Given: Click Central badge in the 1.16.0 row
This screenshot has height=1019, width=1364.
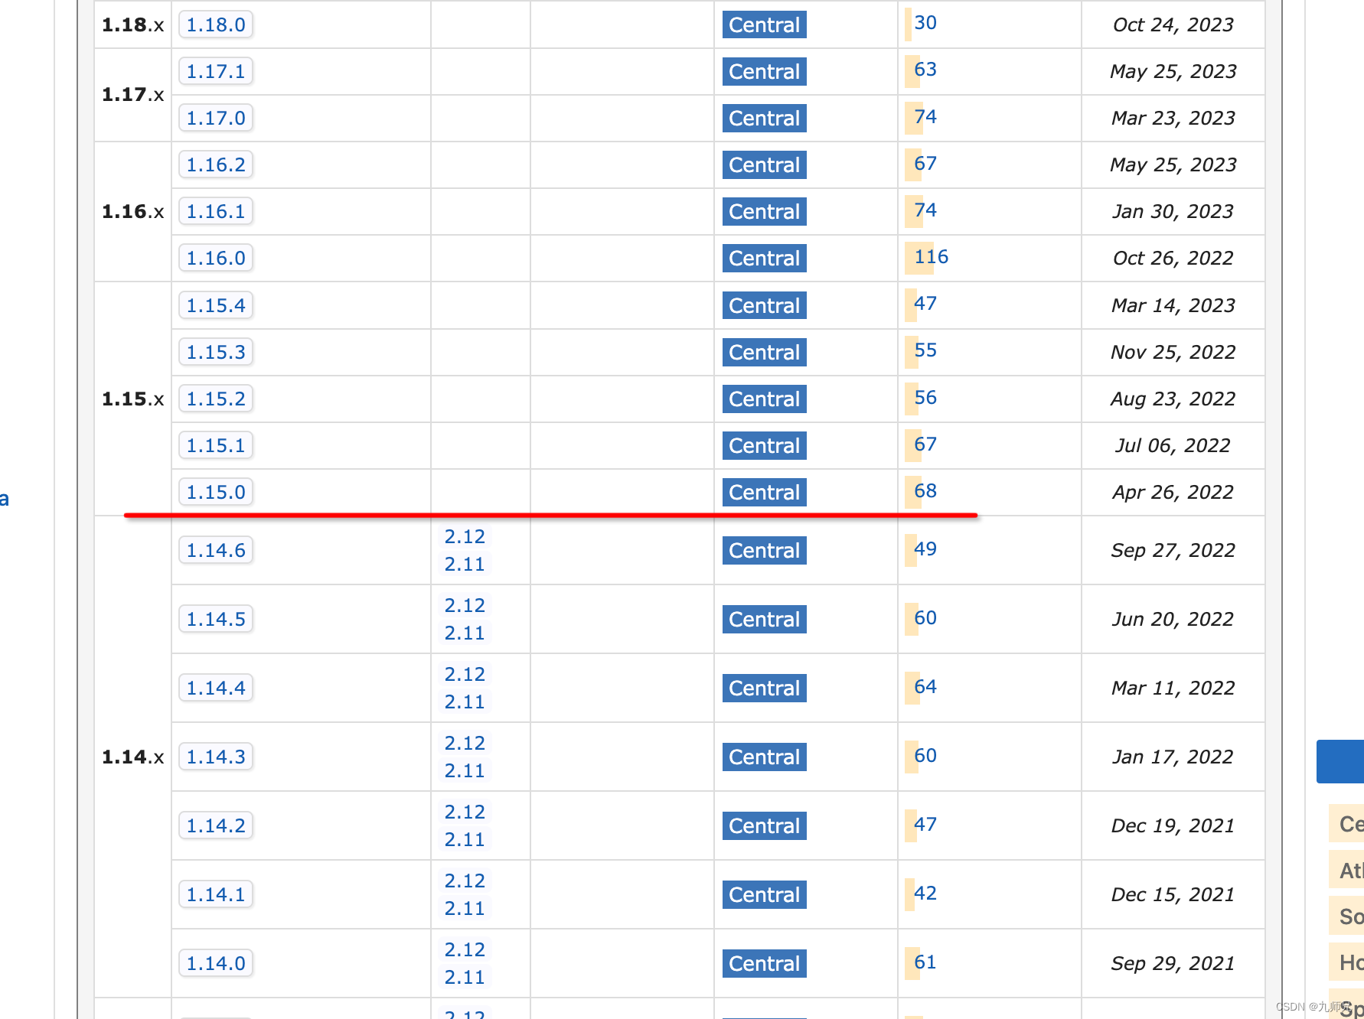Looking at the screenshot, I should pos(764,258).
